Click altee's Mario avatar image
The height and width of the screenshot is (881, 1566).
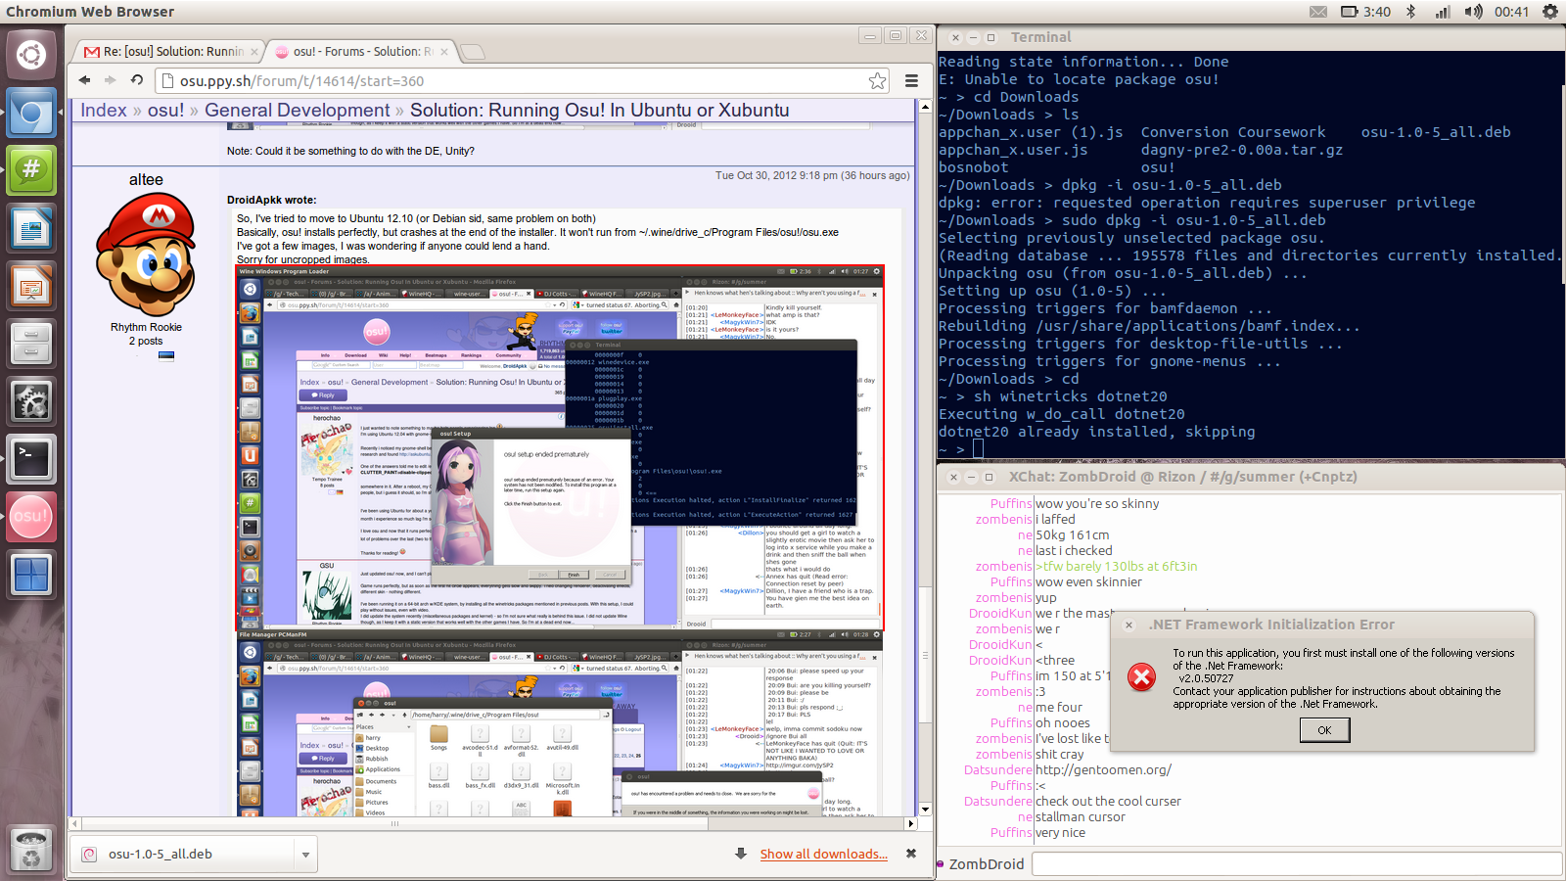pos(146,254)
